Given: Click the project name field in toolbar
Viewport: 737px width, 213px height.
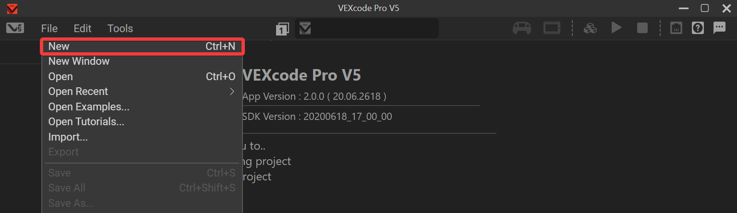Looking at the screenshot, I should coord(374,29).
